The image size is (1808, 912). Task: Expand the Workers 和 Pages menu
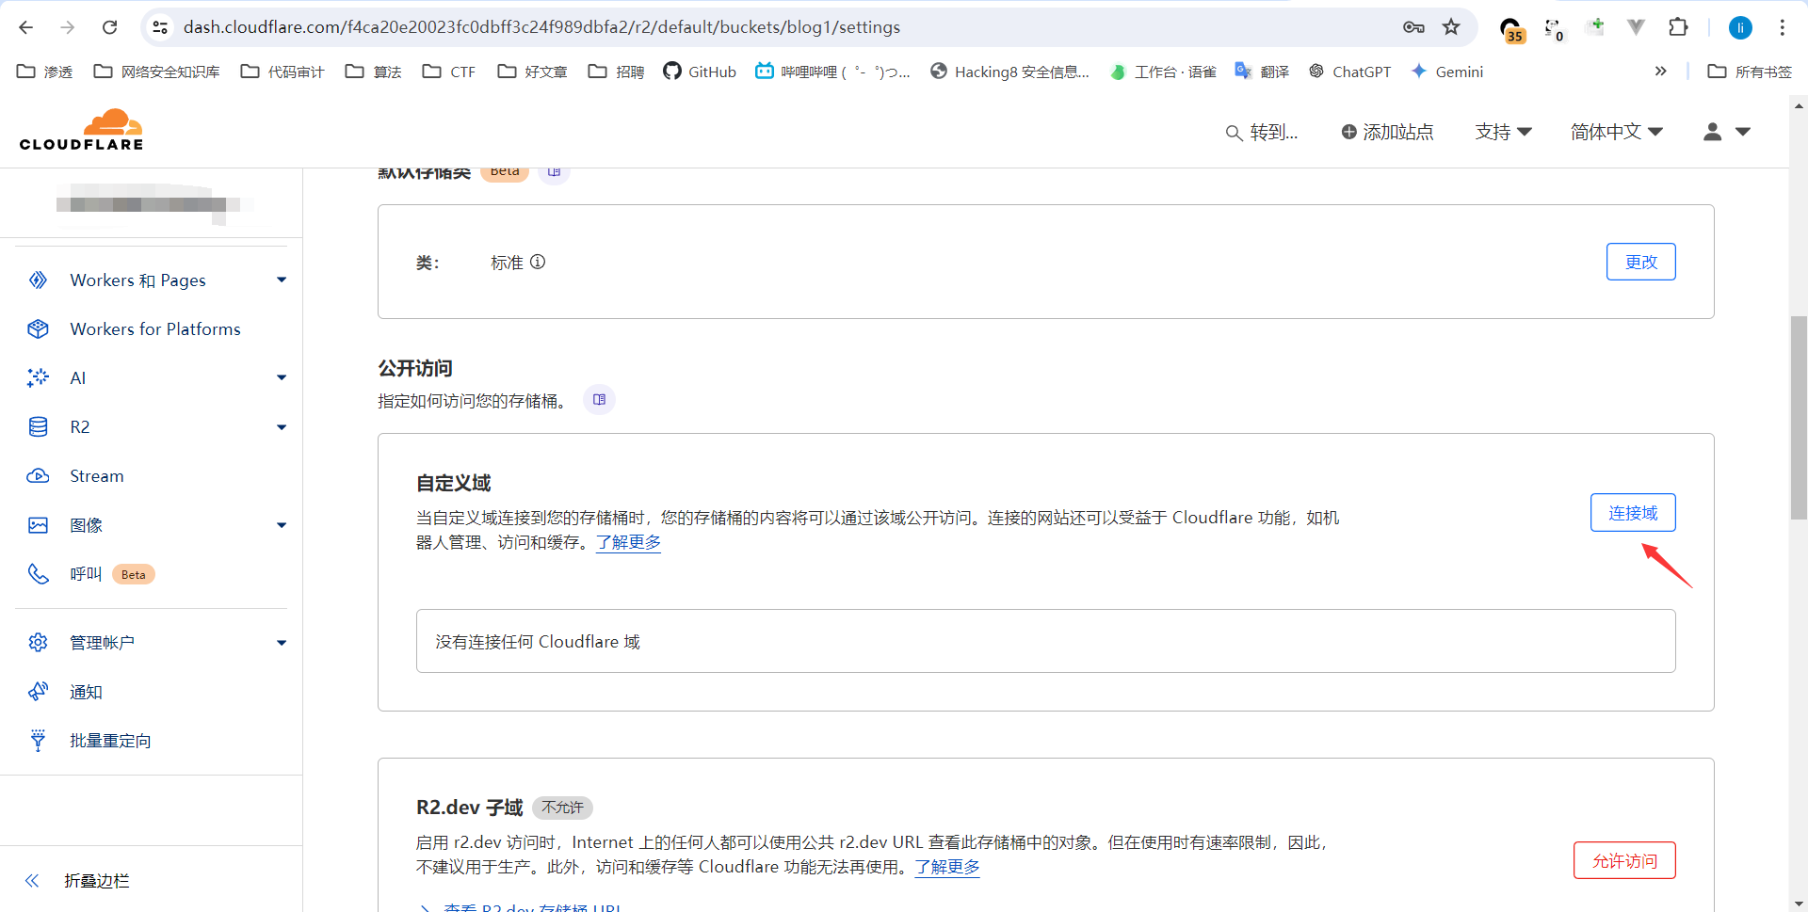tap(282, 280)
